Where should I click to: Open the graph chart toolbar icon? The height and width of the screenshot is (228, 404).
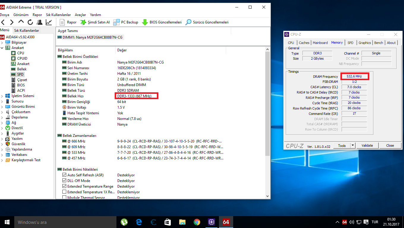49,22
